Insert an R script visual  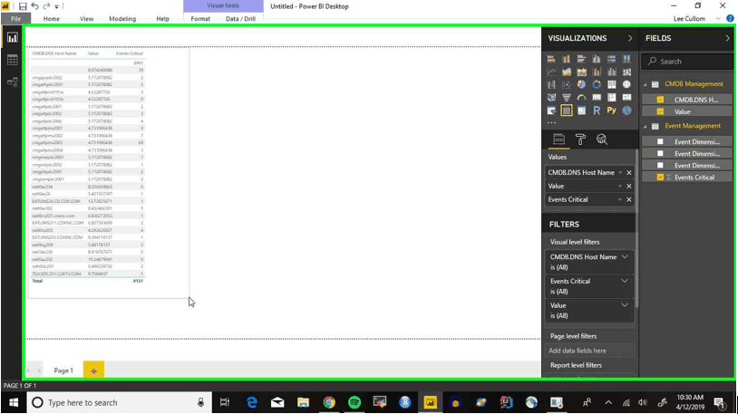point(597,111)
